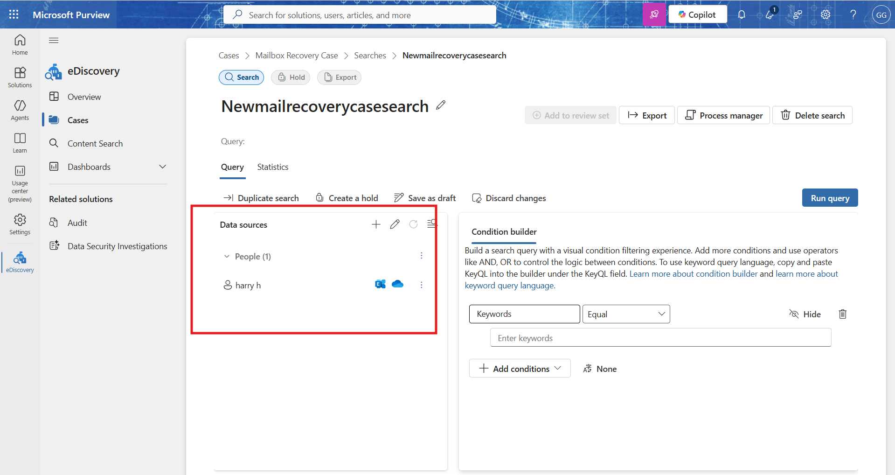895x475 pixels.
Task: Open Solutions in the left rail
Action: [20, 77]
